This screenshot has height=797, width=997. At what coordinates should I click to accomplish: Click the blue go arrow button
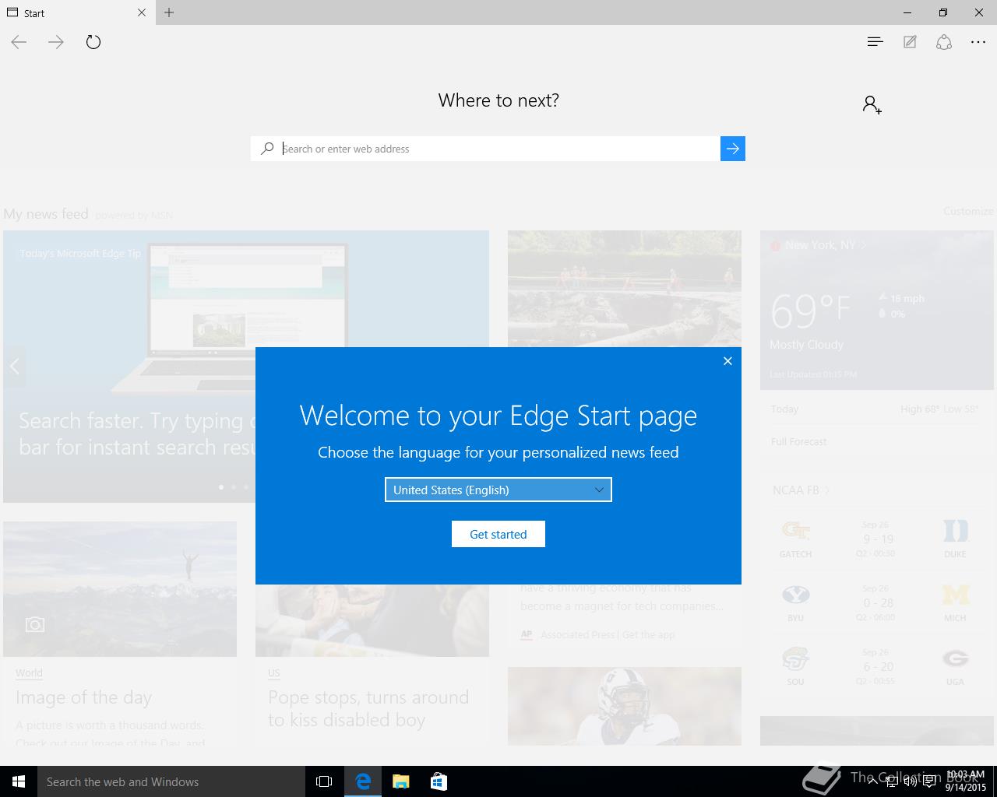pos(733,149)
